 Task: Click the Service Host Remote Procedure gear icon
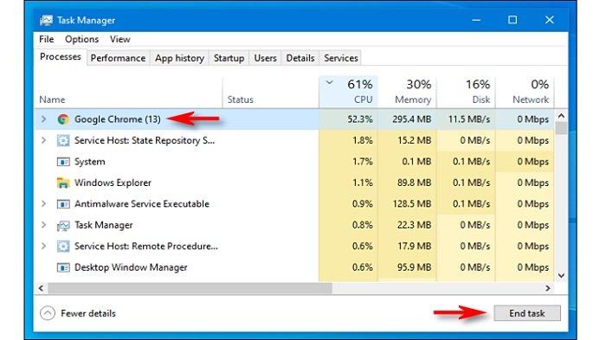(x=63, y=246)
